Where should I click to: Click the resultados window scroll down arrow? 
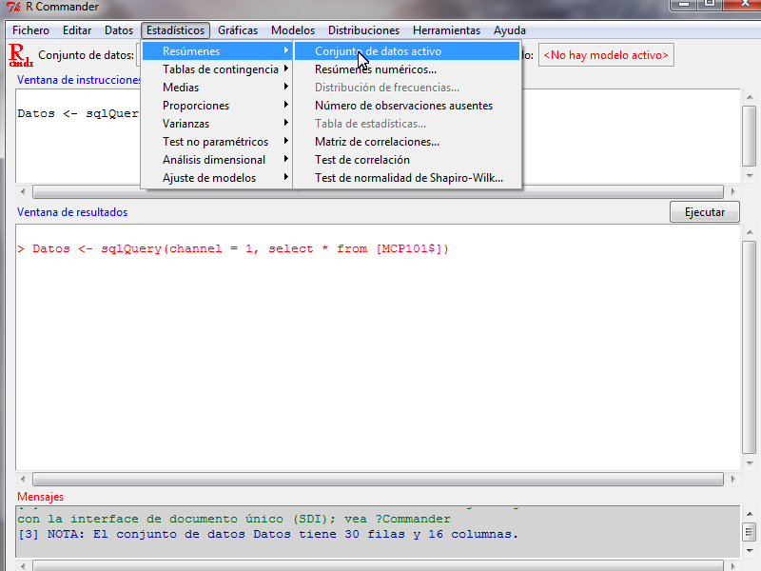750,463
